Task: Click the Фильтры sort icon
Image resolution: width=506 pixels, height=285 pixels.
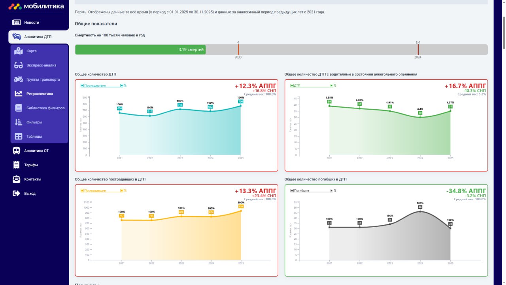Action: click(x=19, y=122)
